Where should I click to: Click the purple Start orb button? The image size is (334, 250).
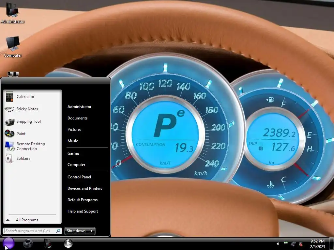tap(8, 243)
